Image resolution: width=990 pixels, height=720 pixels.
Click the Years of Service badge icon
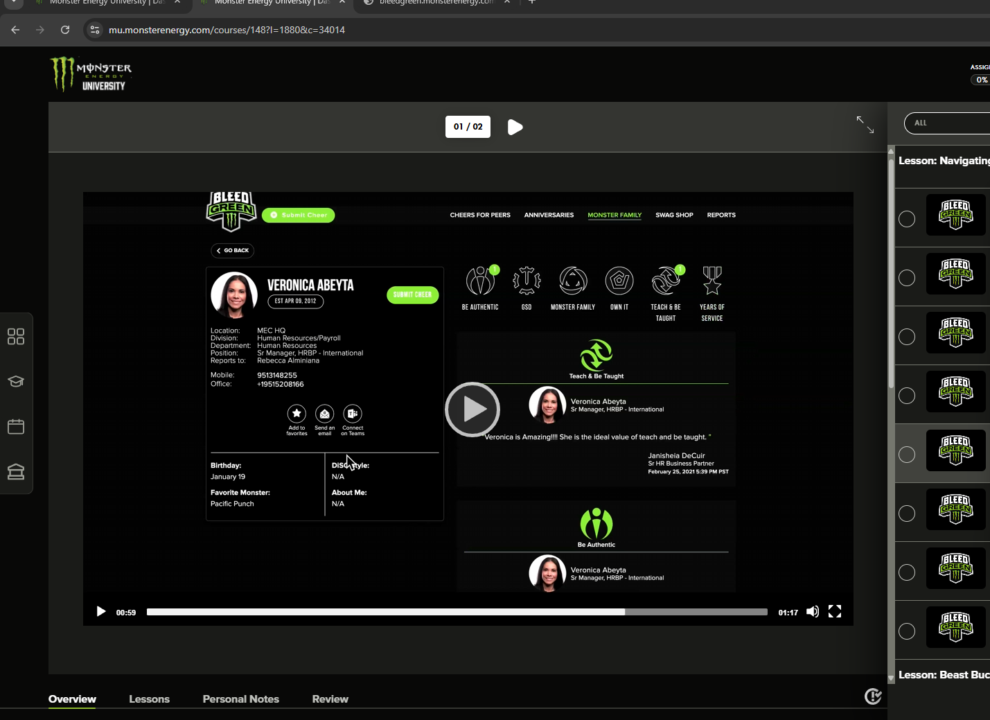pos(712,281)
